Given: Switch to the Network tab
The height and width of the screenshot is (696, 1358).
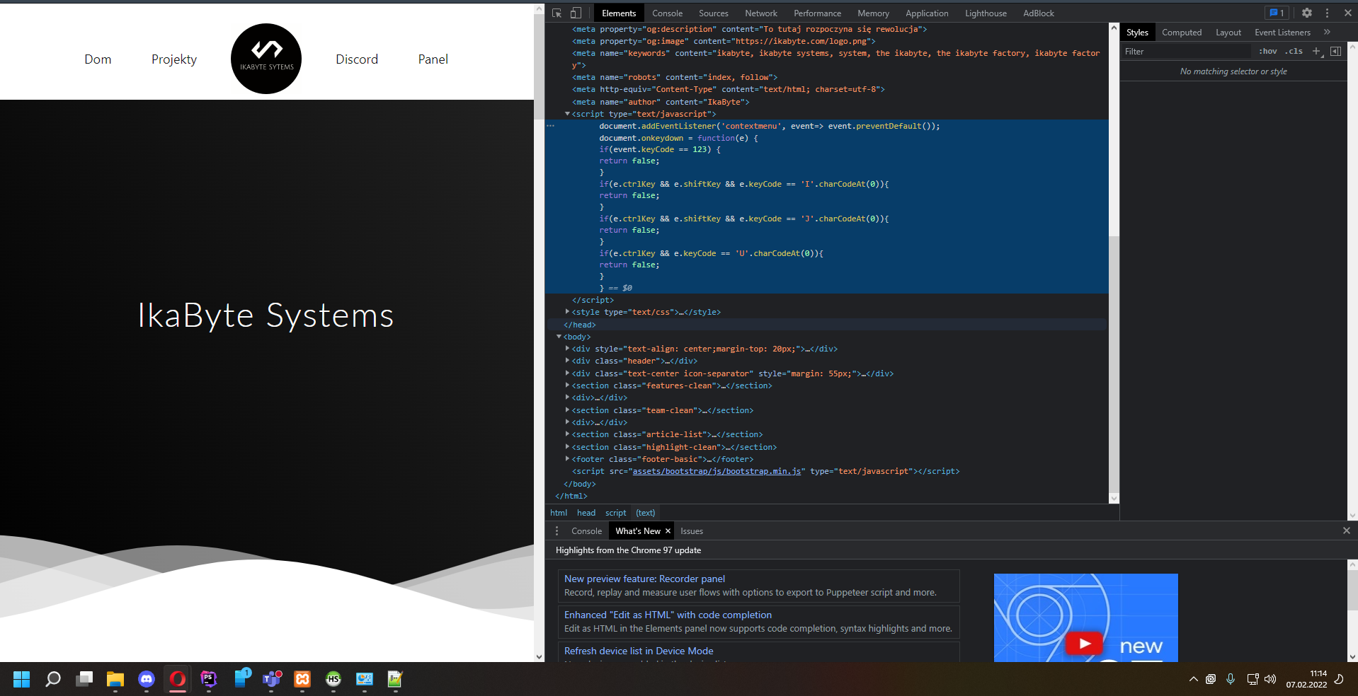Looking at the screenshot, I should coord(760,13).
